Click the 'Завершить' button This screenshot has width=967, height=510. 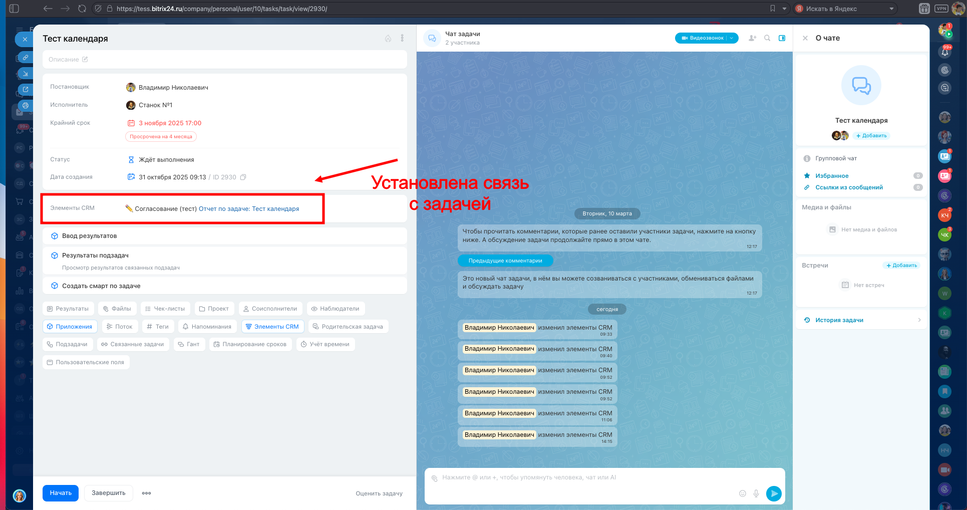tap(109, 493)
